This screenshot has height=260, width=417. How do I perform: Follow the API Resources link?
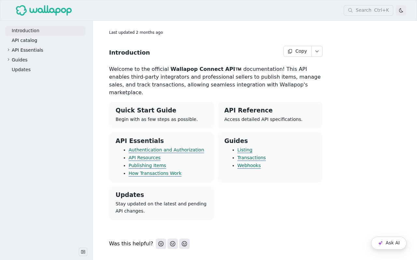point(144,158)
